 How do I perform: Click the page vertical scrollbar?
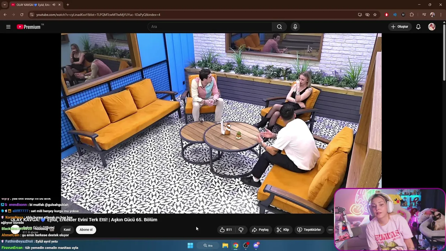pos(444,52)
